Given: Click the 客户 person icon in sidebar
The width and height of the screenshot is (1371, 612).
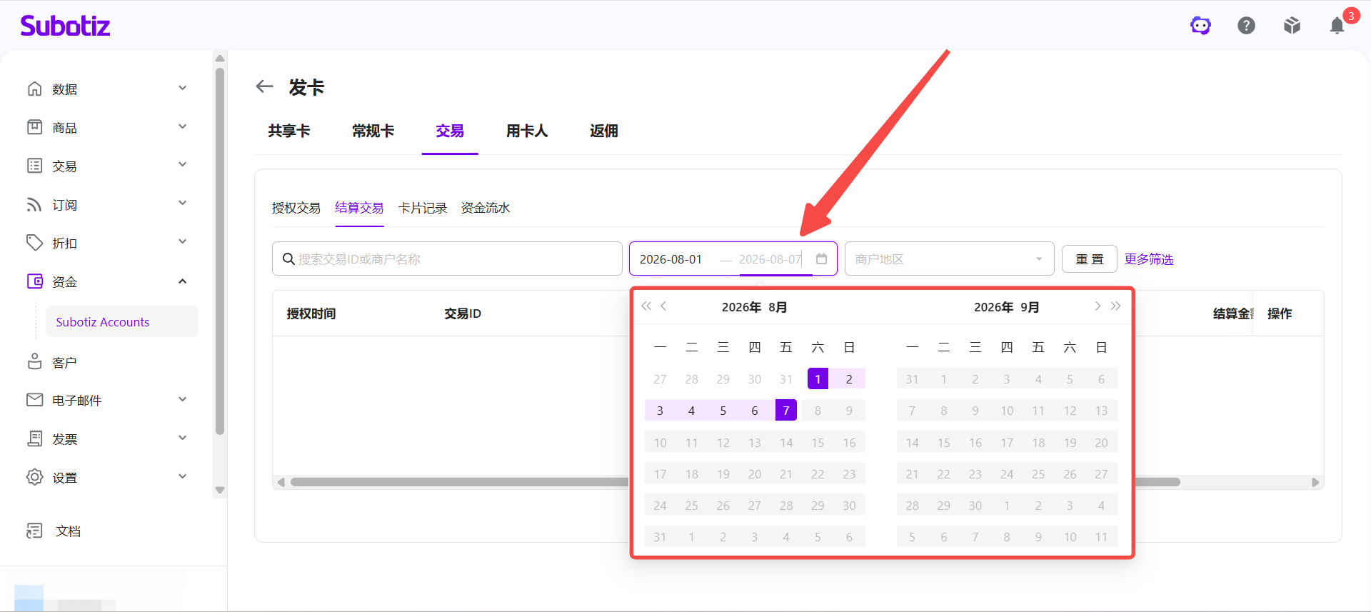Looking at the screenshot, I should (34, 362).
